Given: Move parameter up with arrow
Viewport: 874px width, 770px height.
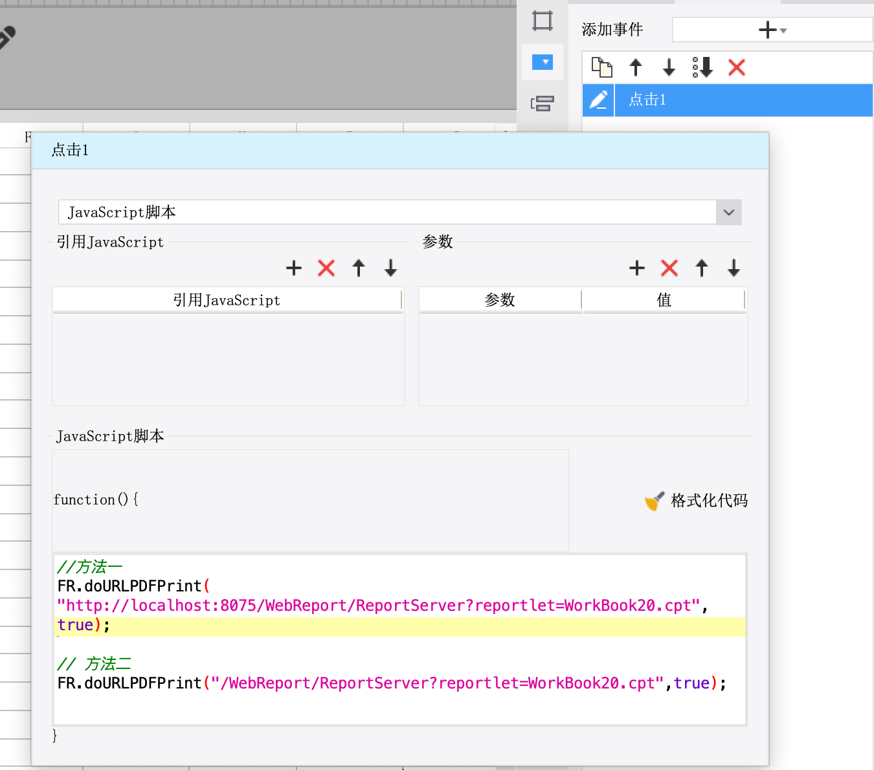Looking at the screenshot, I should [702, 268].
